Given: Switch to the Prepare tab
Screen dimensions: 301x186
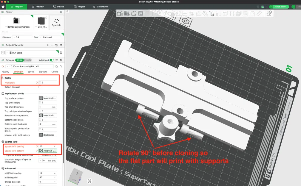Looking at the screenshot, I should 16,7.
